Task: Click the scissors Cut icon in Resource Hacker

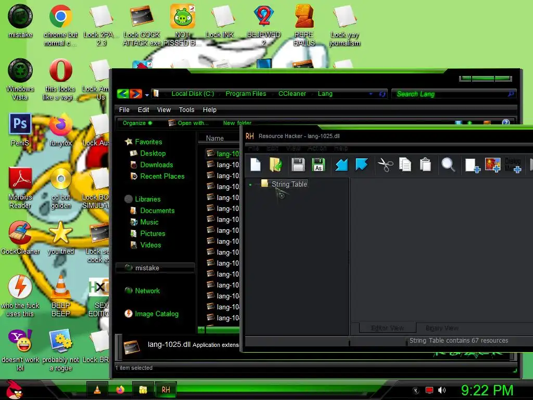Action: tap(385, 165)
